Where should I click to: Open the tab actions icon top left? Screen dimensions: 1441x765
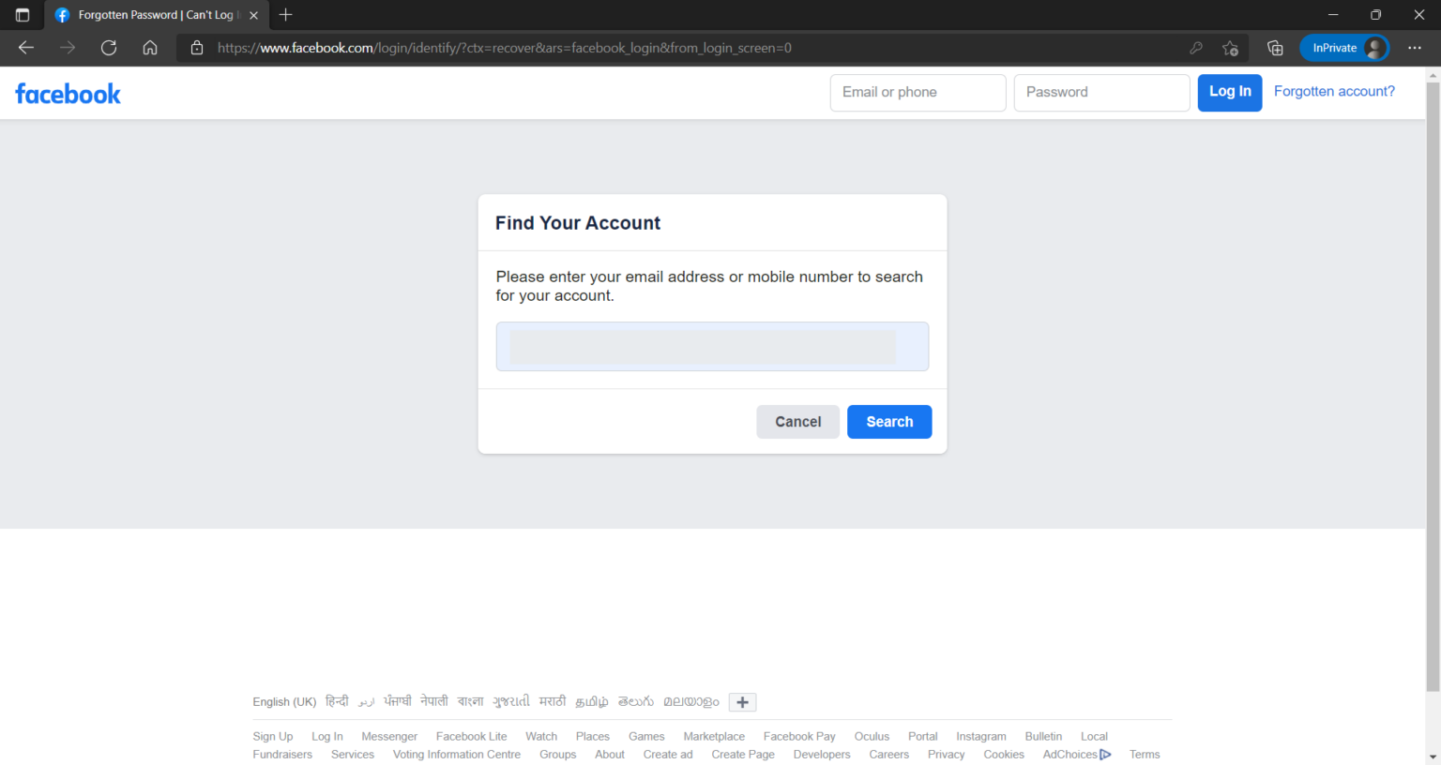coord(22,14)
